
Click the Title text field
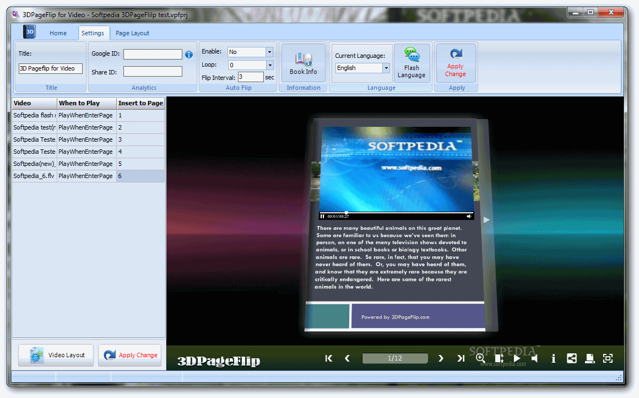click(x=51, y=68)
